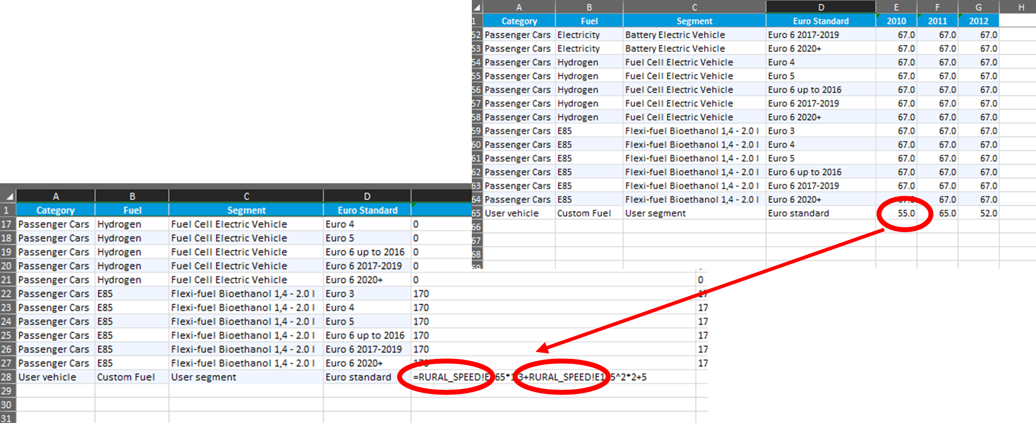Select the circled 55.0 cell in row 65
This screenshot has width=1036, height=423.
[897, 213]
